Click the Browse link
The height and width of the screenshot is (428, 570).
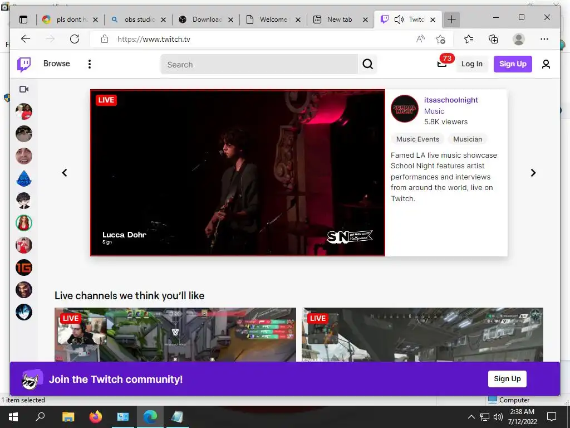tap(57, 64)
